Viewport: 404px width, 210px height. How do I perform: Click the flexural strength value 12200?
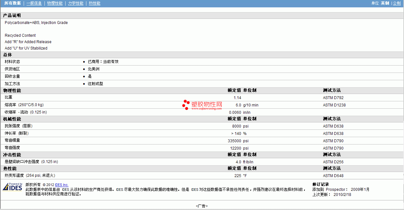(236, 148)
